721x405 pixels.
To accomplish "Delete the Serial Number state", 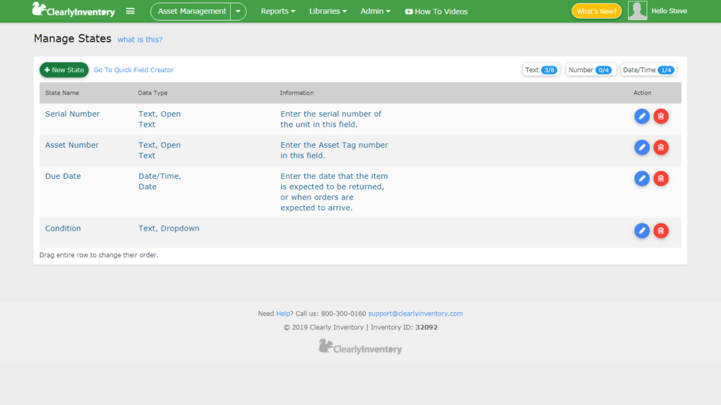I will click(660, 116).
